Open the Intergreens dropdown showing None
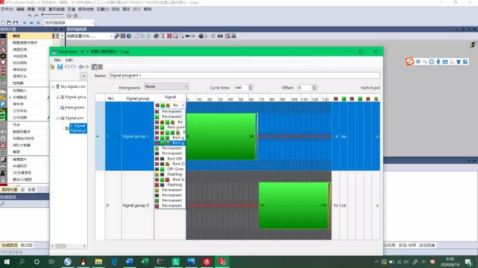 [167, 87]
